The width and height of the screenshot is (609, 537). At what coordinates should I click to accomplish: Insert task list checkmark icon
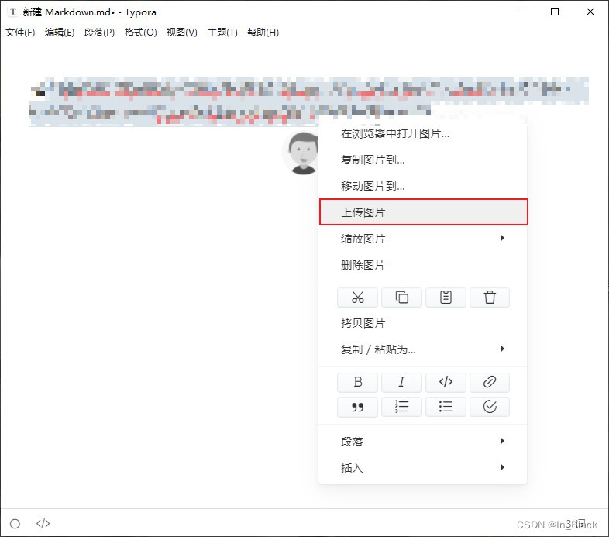pos(490,407)
